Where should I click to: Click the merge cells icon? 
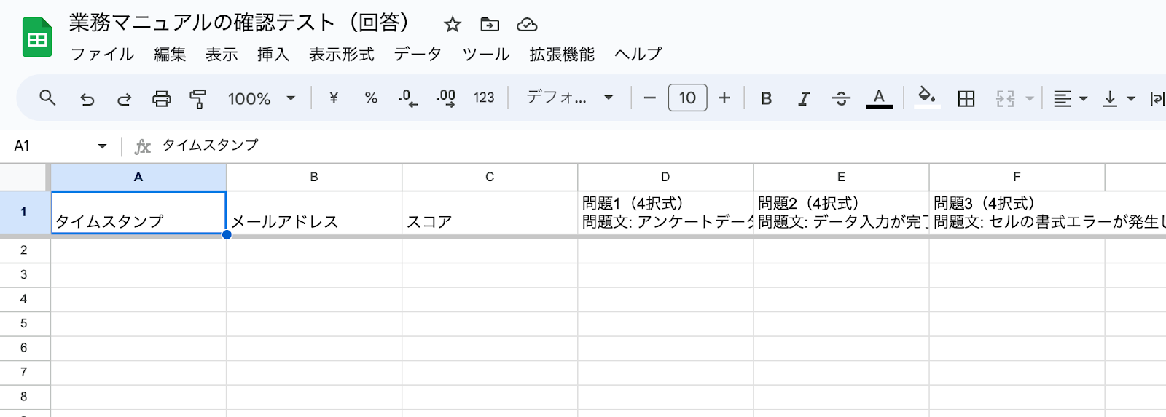(x=1006, y=98)
